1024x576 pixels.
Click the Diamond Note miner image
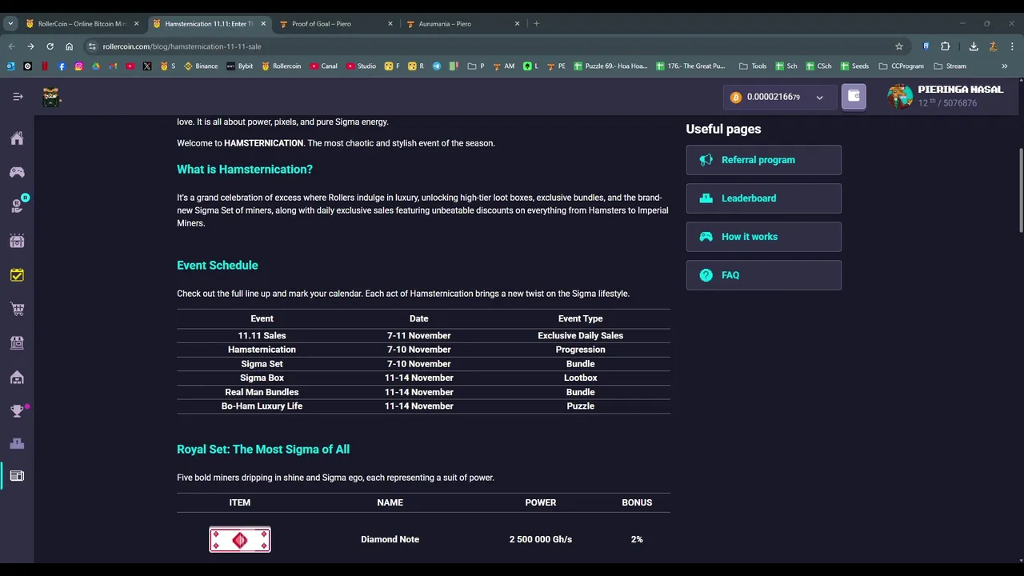coord(240,539)
